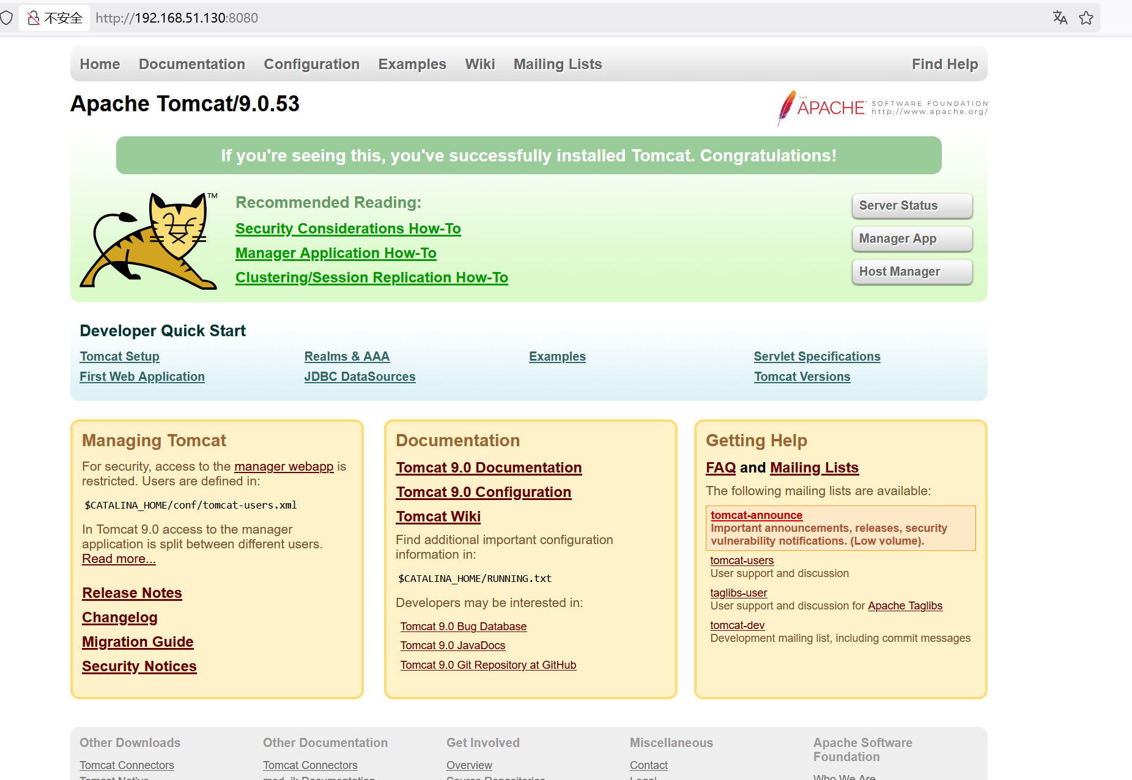Open the Changelog link
Screen dimensions: 1132x780
[x=120, y=617]
